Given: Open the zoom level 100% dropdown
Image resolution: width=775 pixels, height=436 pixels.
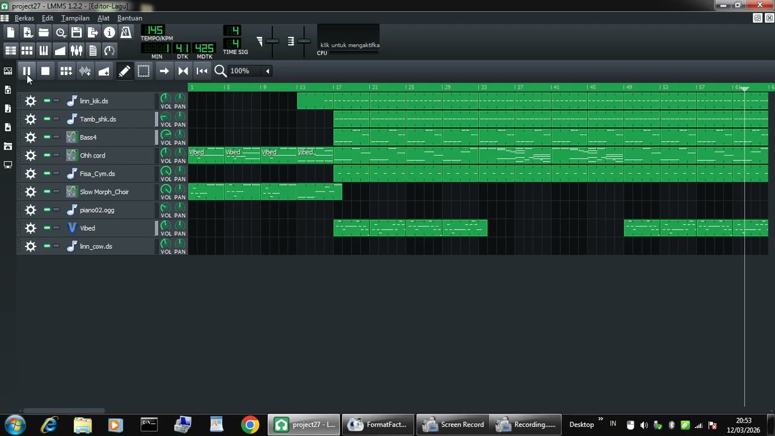Looking at the screenshot, I should (x=250, y=71).
